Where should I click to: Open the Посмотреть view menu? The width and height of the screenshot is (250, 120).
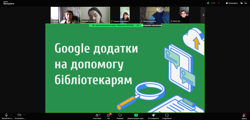tap(232, 3)
